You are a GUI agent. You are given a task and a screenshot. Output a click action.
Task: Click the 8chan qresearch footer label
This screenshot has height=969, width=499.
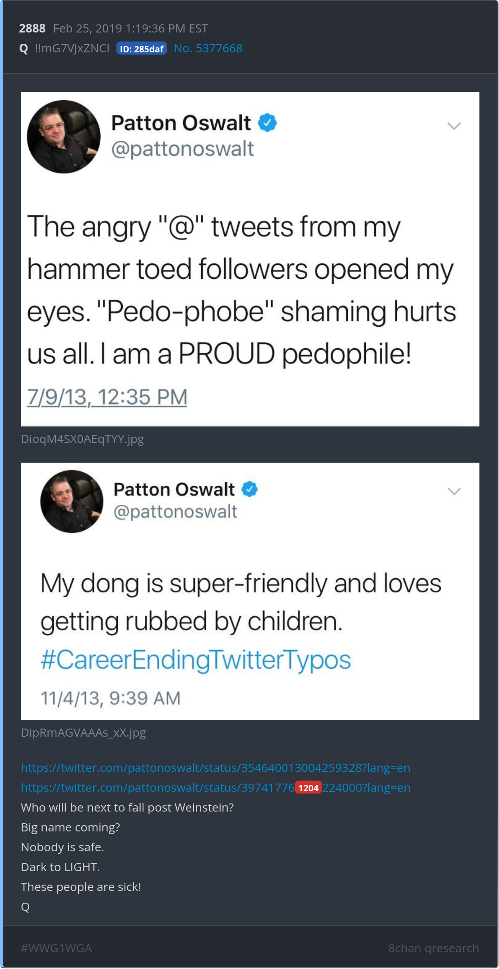click(x=434, y=948)
